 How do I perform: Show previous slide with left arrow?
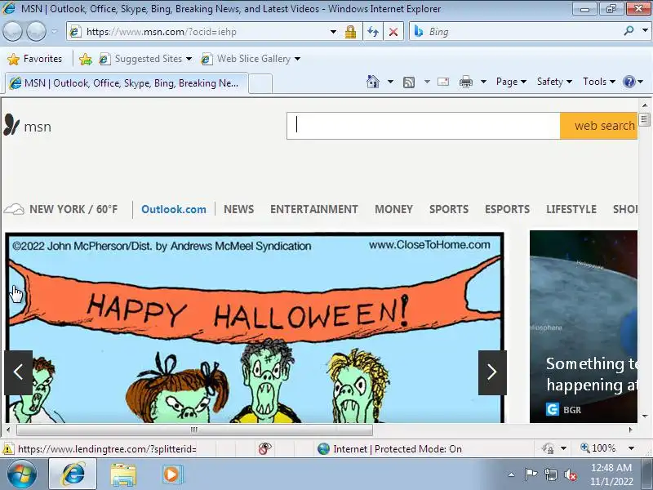click(x=18, y=372)
